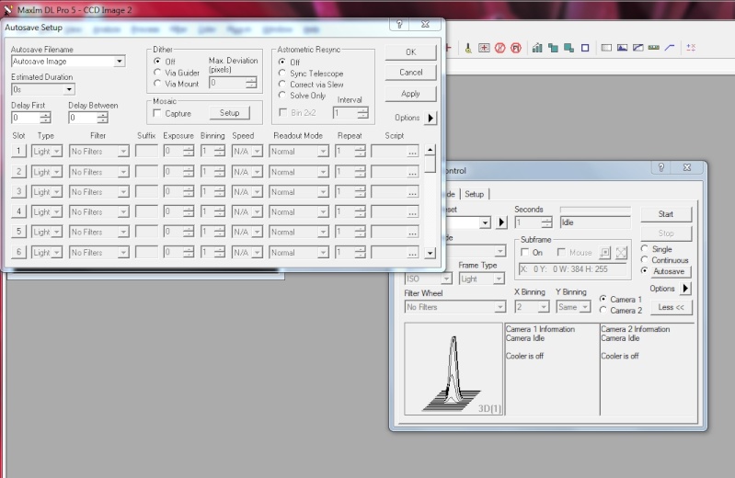The width and height of the screenshot is (735, 478).
Task: Click the large-over-small teal squares toolbar icon
Action: [569, 48]
